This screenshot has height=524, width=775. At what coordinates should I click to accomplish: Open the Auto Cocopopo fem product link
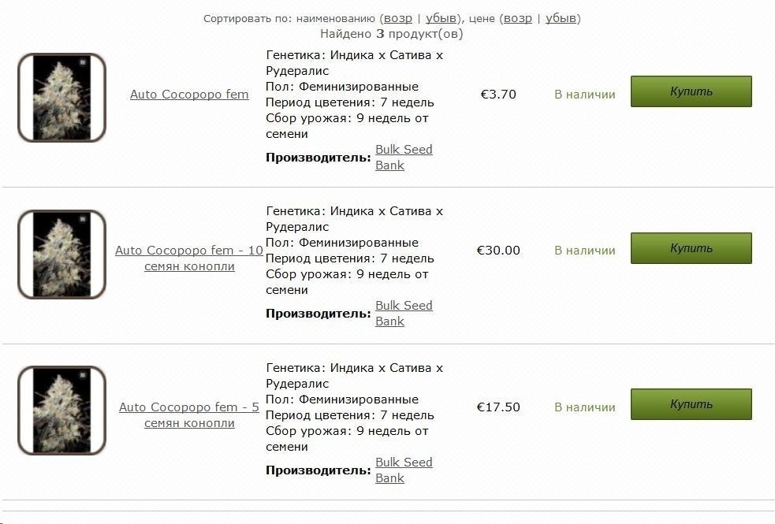pyautogui.click(x=189, y=95)
